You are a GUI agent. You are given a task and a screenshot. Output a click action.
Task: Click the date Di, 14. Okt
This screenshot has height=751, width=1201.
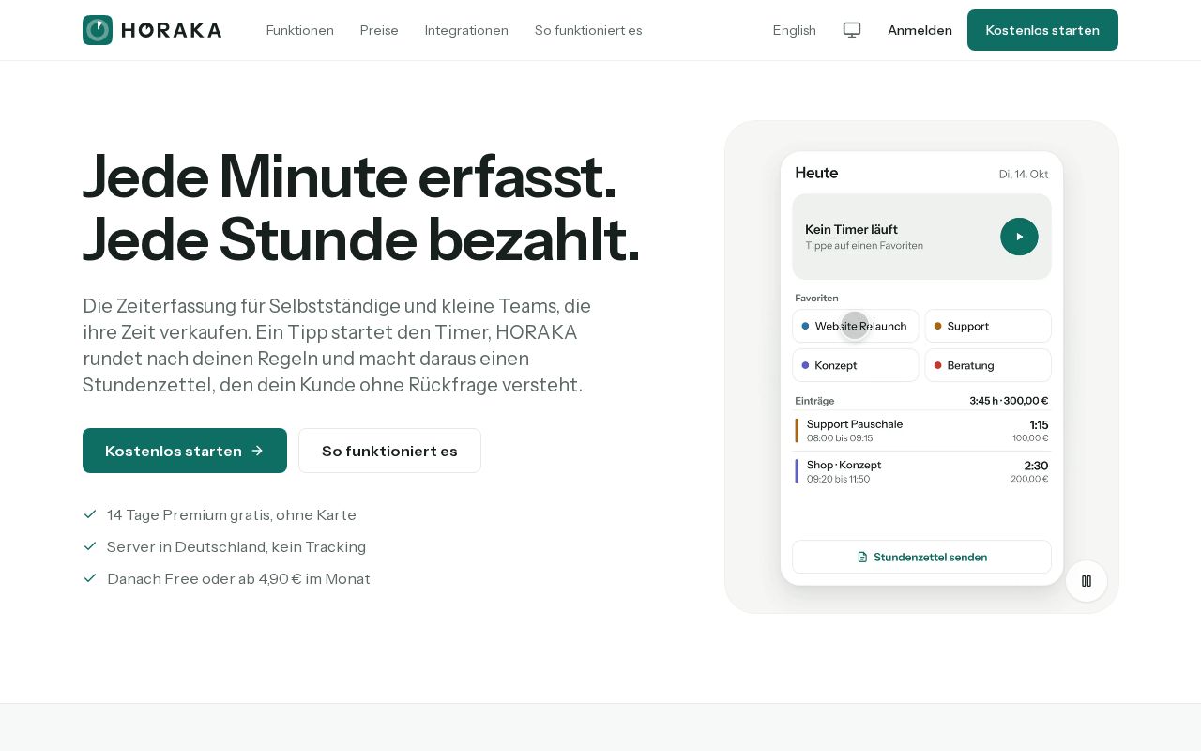(1024, 175)
